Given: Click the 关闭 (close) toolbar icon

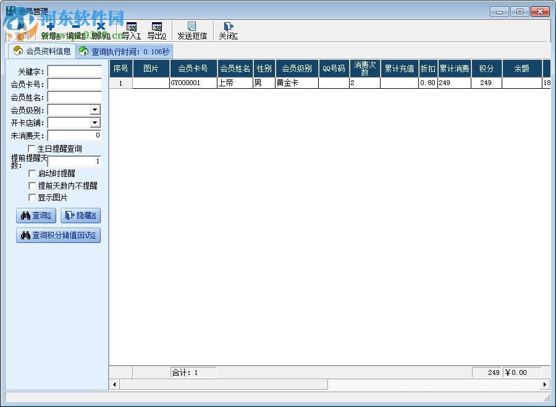Looking at the screenshot, I should (x=228, y=31).
